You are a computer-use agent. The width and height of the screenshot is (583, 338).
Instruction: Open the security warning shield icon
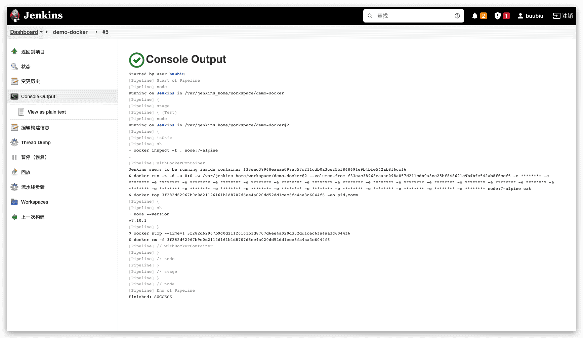point(497,16)
